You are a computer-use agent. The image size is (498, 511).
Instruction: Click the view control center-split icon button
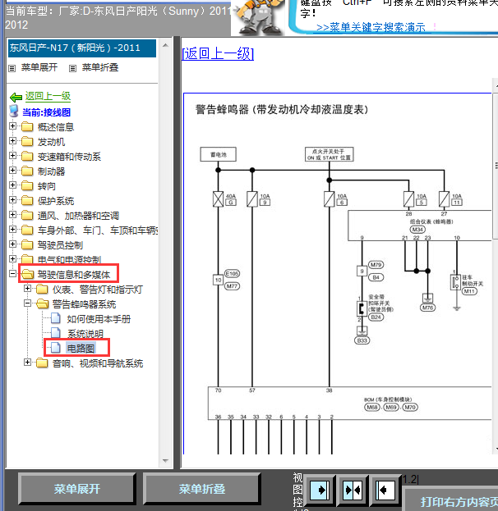(x=353, y=490)
